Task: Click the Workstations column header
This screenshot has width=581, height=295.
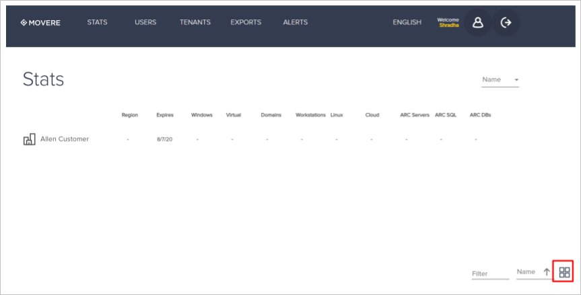Action: 310,115
